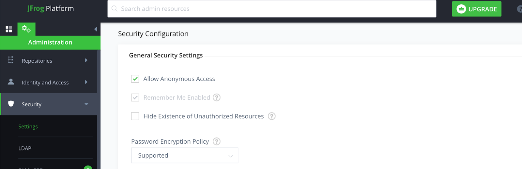Click the search magnifier icon
522x169 pixels.
pyautogui.click(x=115, y=9)
